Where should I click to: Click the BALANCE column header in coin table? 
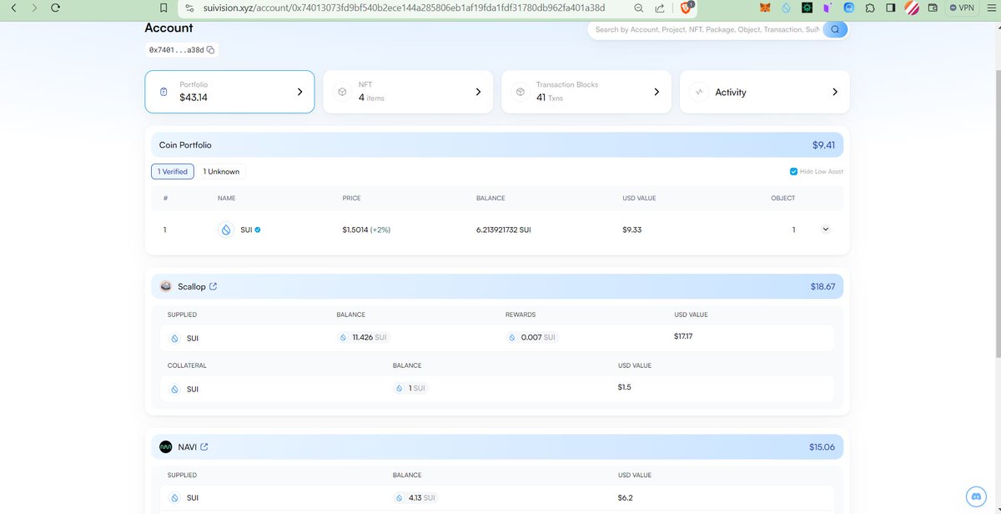(490, 198)
